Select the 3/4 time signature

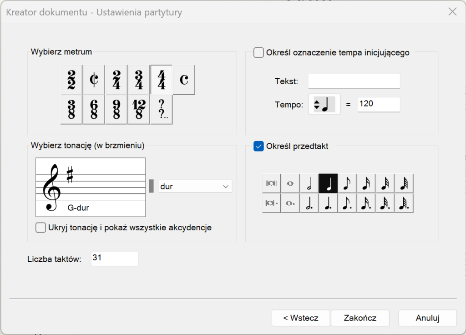pyautogui.click(x=139, y=80)
